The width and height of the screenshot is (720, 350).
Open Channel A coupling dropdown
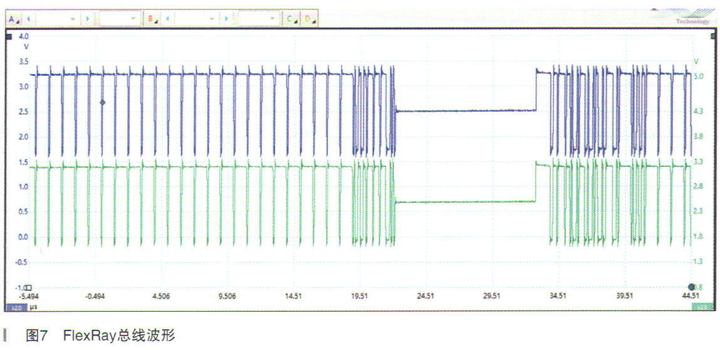click(x=120, y=19)
